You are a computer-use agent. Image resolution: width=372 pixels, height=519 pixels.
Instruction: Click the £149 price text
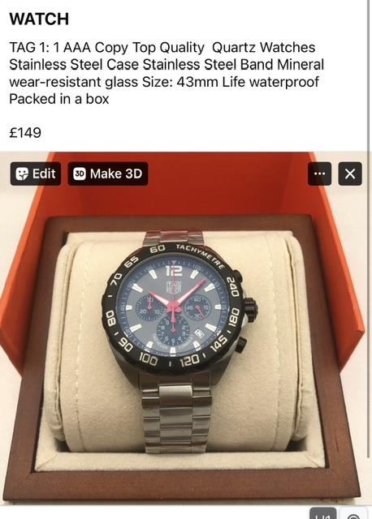point(25,133)
